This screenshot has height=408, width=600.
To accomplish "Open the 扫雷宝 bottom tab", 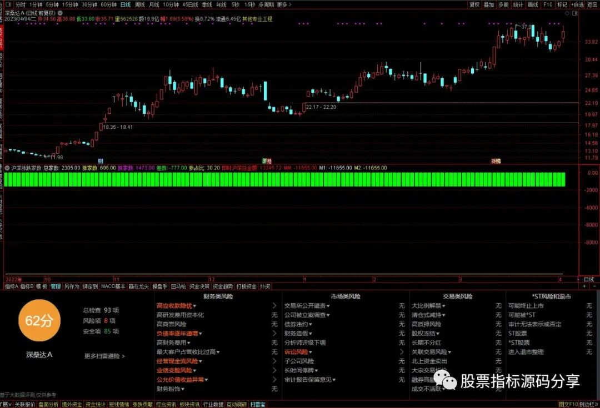I will click(x=258, y=404).
